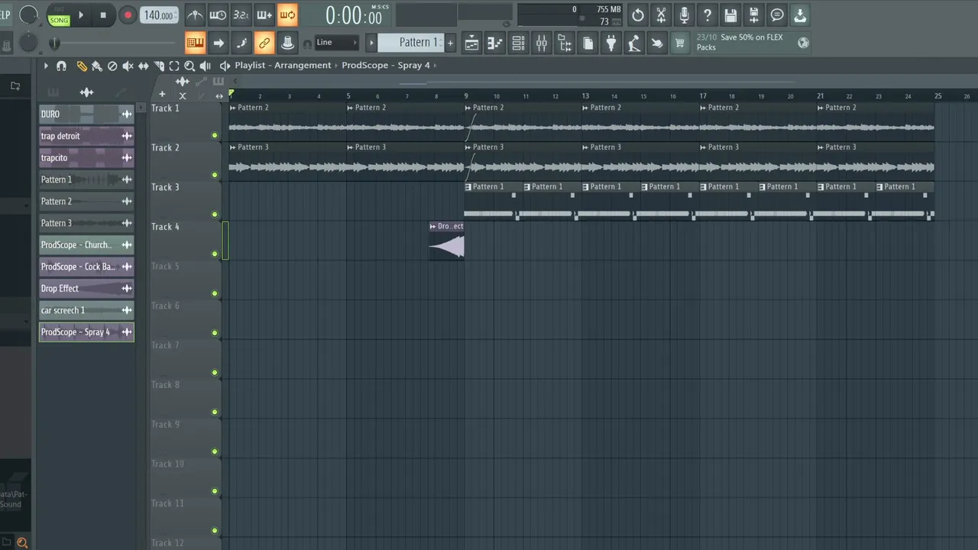Select Drop Effect in picker
Image resolution: width=978 pixels, height=550 pixels.
coord(86,288)
